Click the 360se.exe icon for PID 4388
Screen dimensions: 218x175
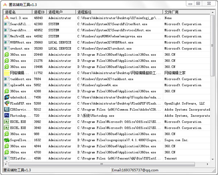[7, 91]
